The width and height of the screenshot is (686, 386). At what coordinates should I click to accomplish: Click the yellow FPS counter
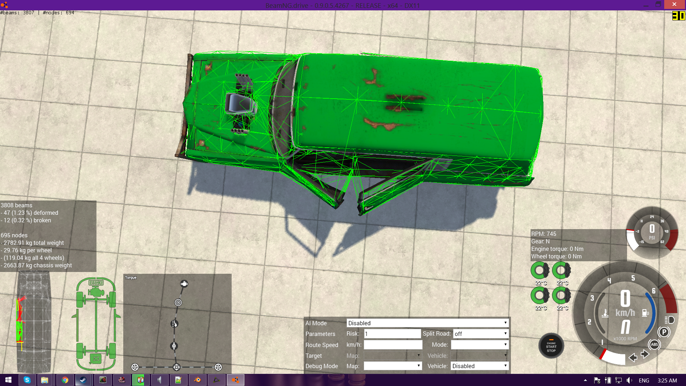[x=678, y=16]
